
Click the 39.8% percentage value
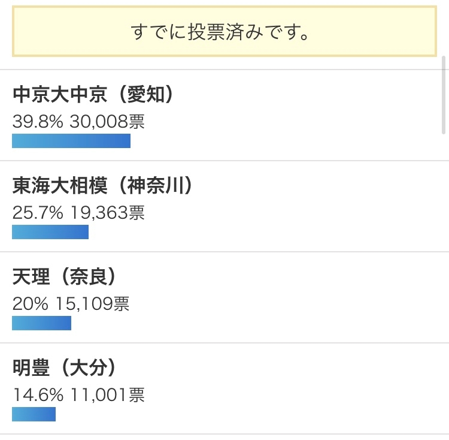pyautogui.click(x=37, y=122)
